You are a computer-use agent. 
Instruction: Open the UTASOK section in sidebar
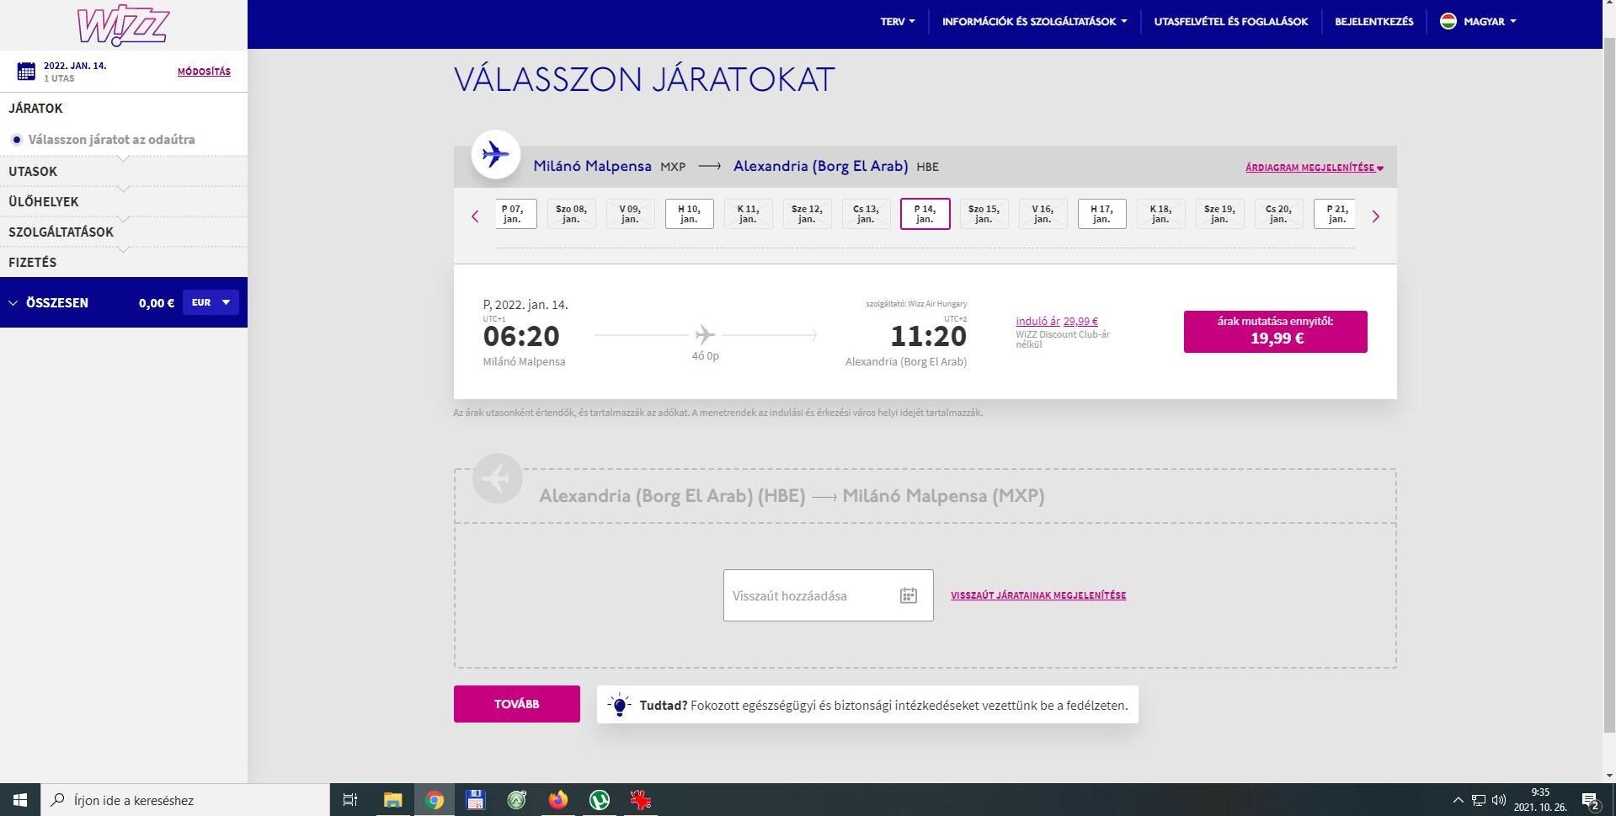pyautogui.click(x=34, y=171)
